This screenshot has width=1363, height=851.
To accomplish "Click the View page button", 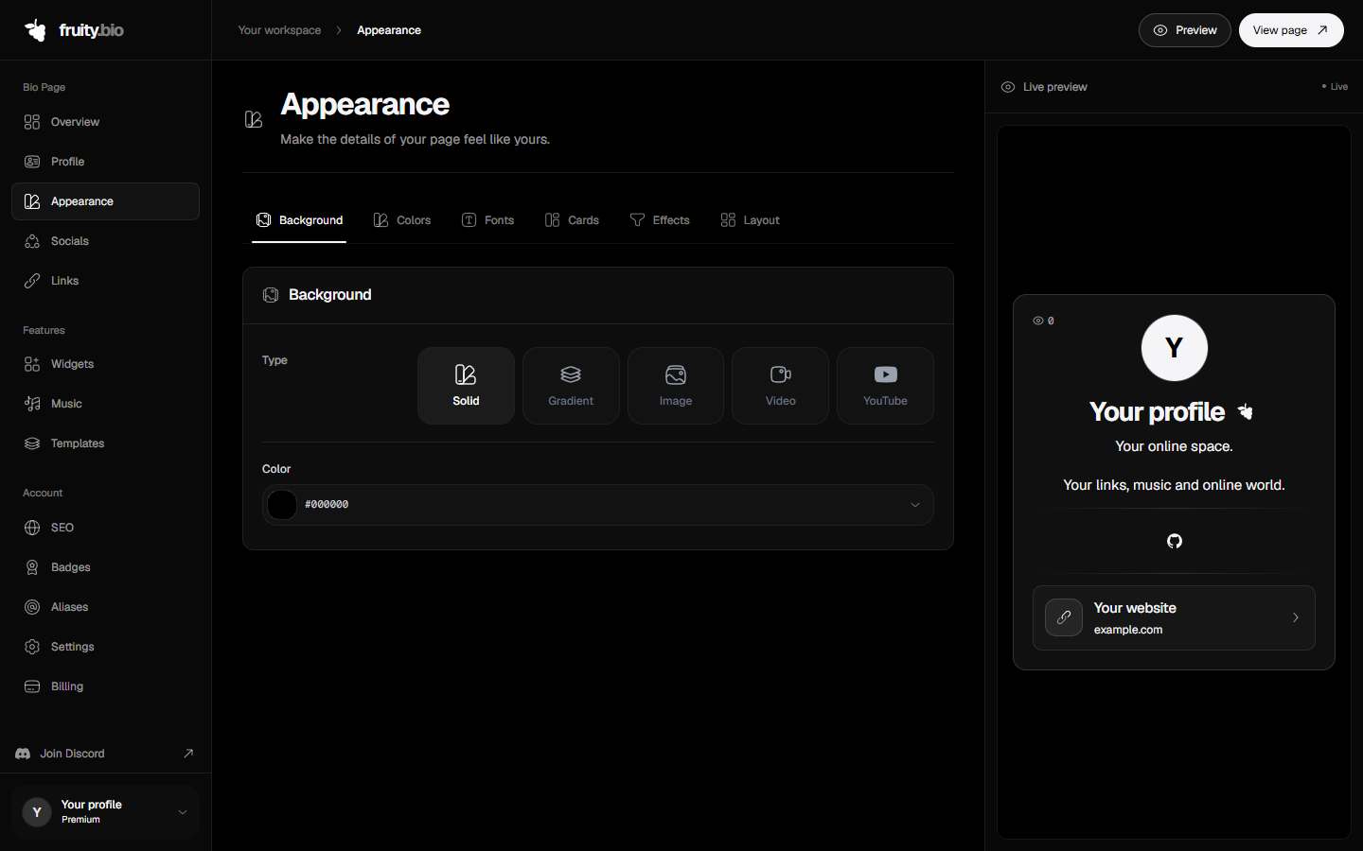I will [x=1291, y=30].
